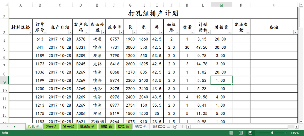Click the 就绪 status bar indicator

tap(5, 133)
